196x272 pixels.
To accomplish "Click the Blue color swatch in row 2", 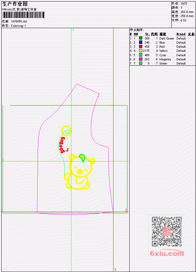I will 141,42.
